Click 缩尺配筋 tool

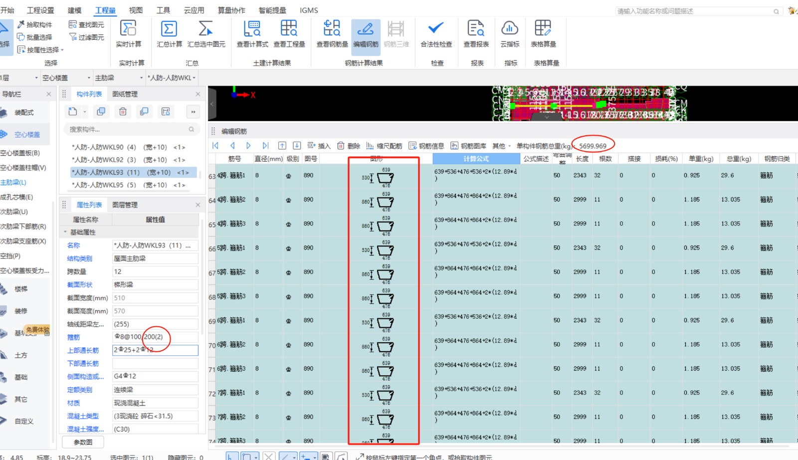point(384,146)
